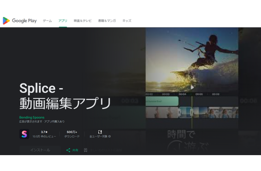Click the share icon

click(x=68, y=150)
